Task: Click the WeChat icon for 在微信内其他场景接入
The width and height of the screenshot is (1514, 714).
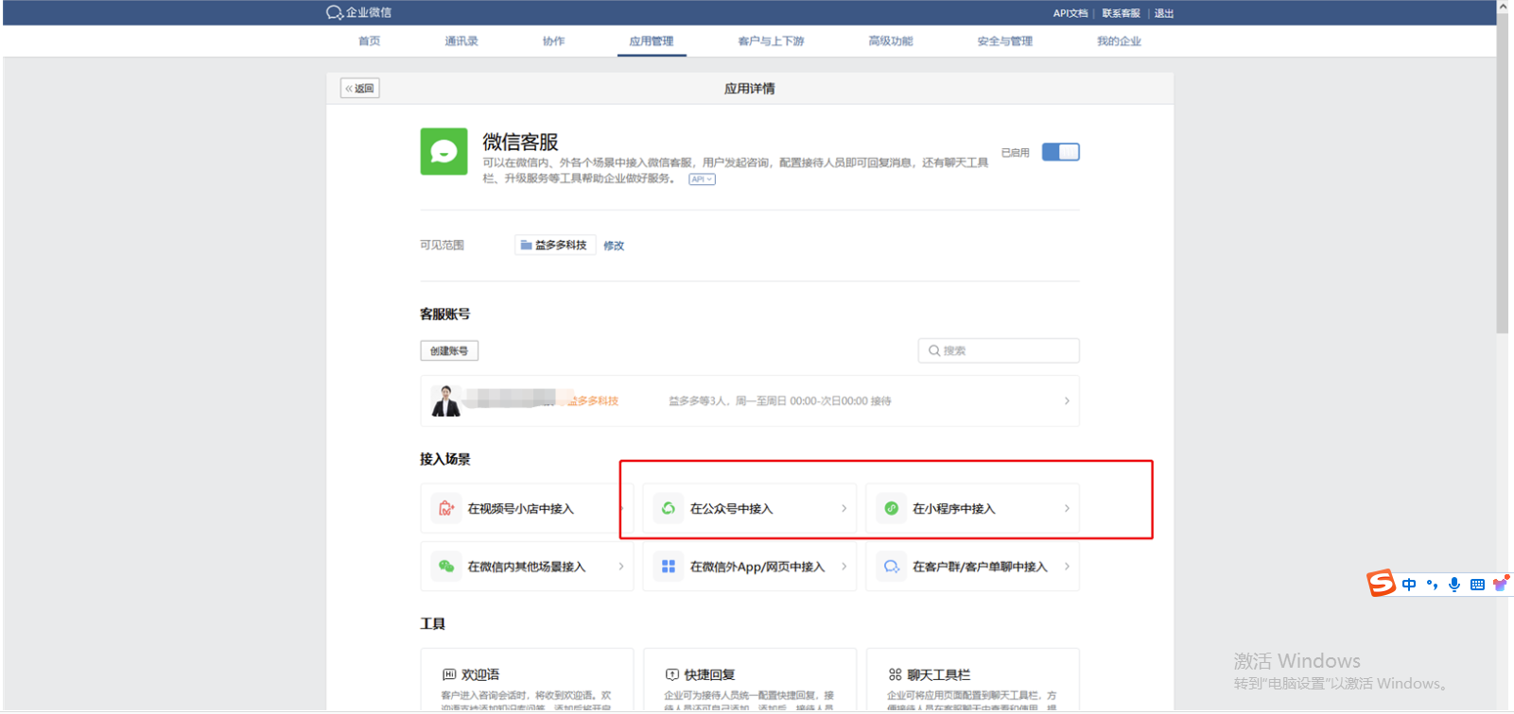Action: tap(445, 567)
